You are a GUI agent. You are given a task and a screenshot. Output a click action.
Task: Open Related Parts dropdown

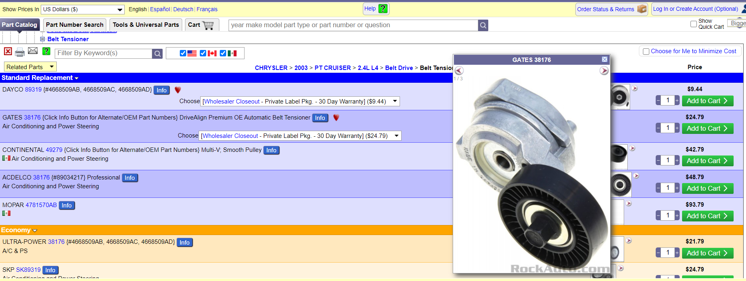pyautogui.click(x=30, y=67)
